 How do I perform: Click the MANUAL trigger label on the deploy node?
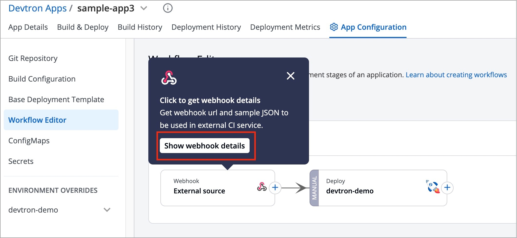click(x=314, y=188)
